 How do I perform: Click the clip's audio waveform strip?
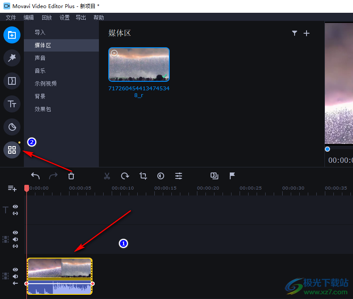(60, 287)
